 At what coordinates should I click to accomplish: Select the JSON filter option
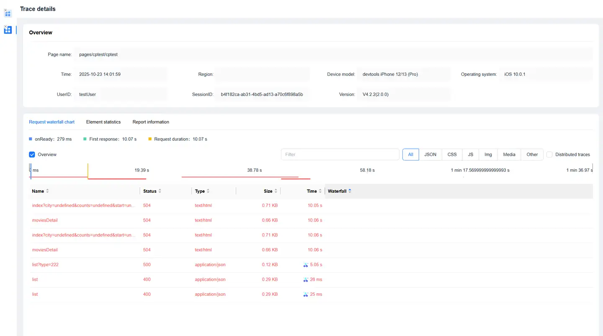(x=430, y=155)
